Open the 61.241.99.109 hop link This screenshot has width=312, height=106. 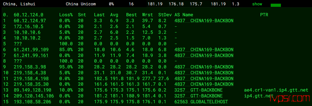coord(31,50)
